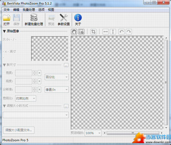This screenshot has height=145, width=171.
Task: Click the main preview canvas
Action: click(117, 83)
